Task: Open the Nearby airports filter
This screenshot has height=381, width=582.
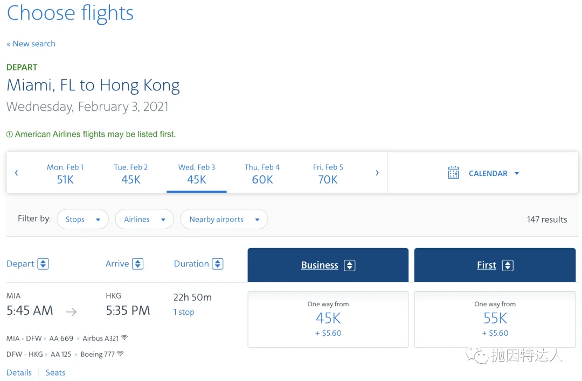Action: point(224,220)
